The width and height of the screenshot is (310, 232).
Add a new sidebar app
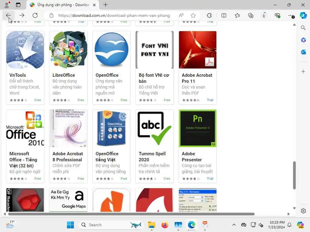click(x=303, y=71)
